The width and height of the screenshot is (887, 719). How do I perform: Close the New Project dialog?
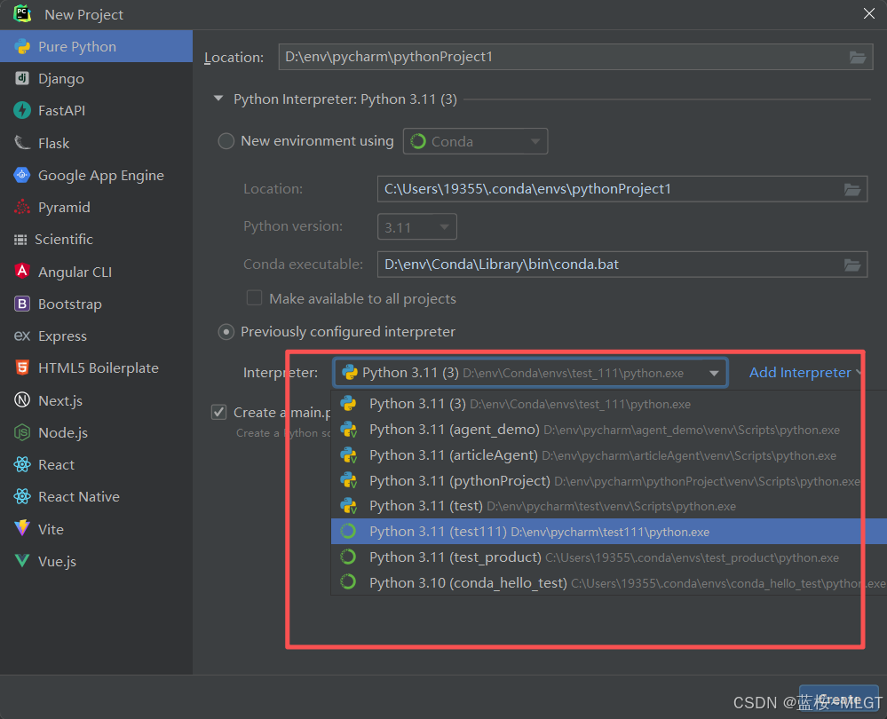tap(869, 13)
